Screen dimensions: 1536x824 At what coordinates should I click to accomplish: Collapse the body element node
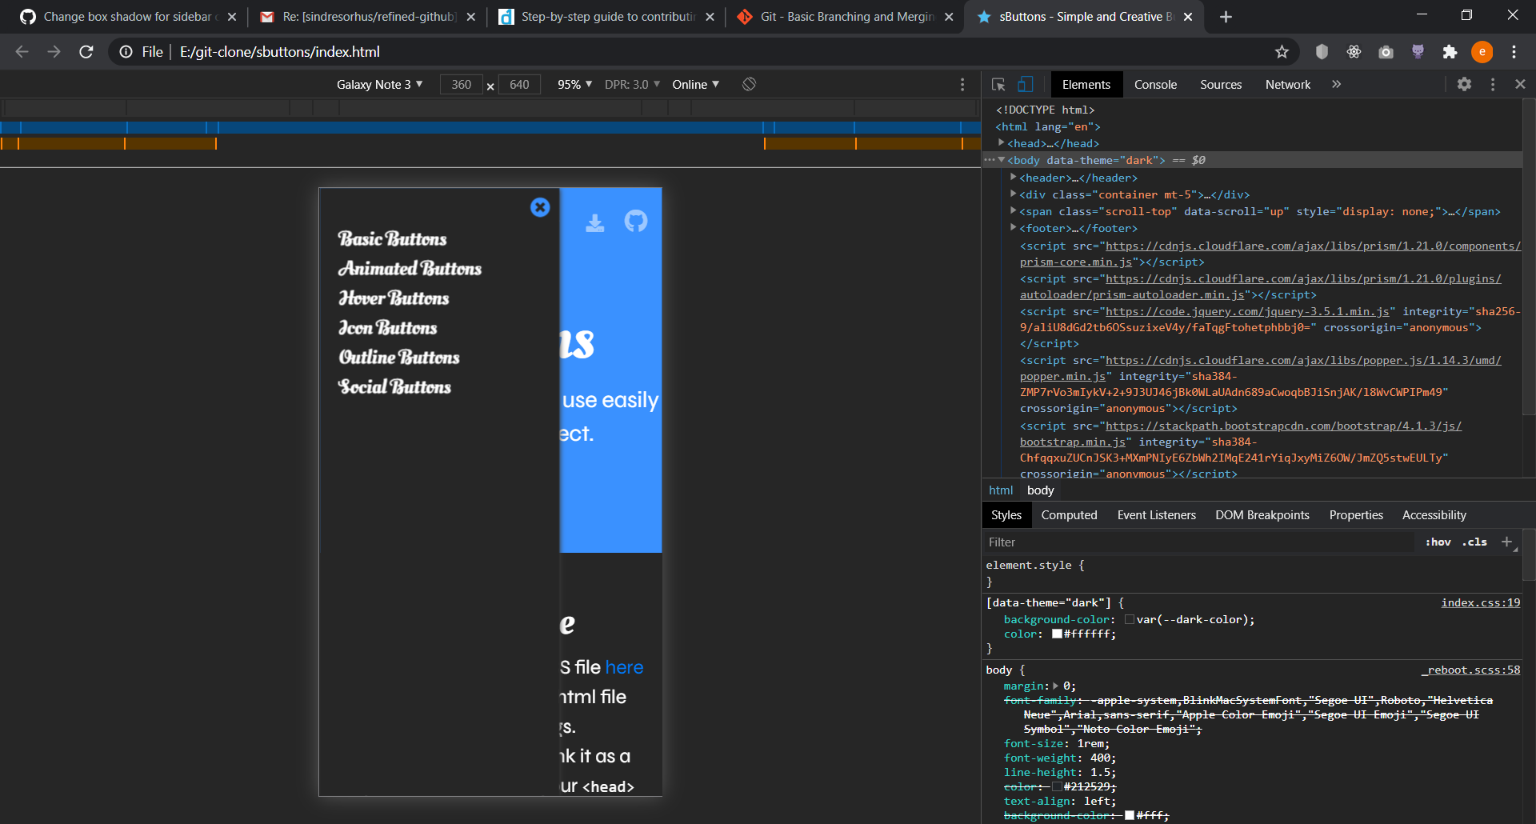1001,160
